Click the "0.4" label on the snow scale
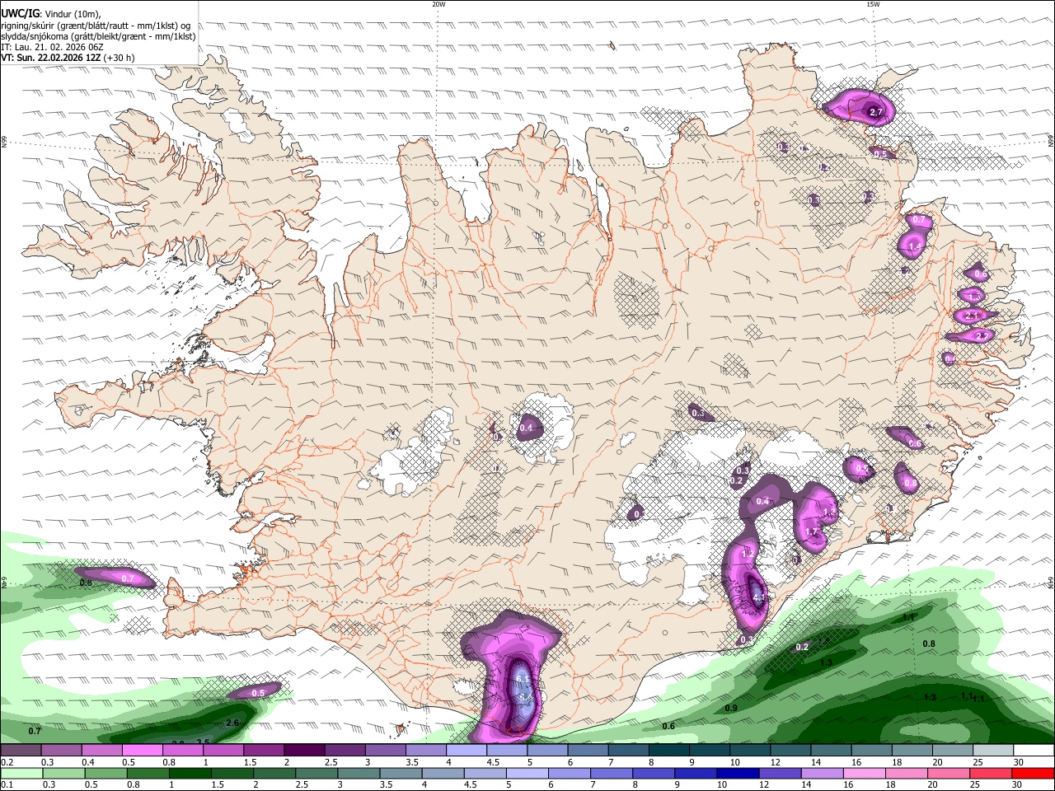The height and width of the screenshot is (791, 1055). point(88,762)
